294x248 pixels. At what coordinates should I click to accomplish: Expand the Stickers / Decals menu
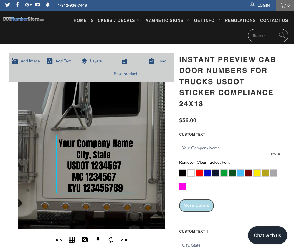click(x=115, y=20)
